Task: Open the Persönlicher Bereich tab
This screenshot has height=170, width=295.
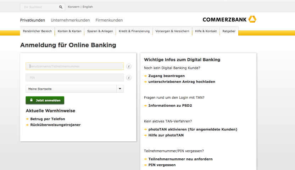Action: coord(37,31)
